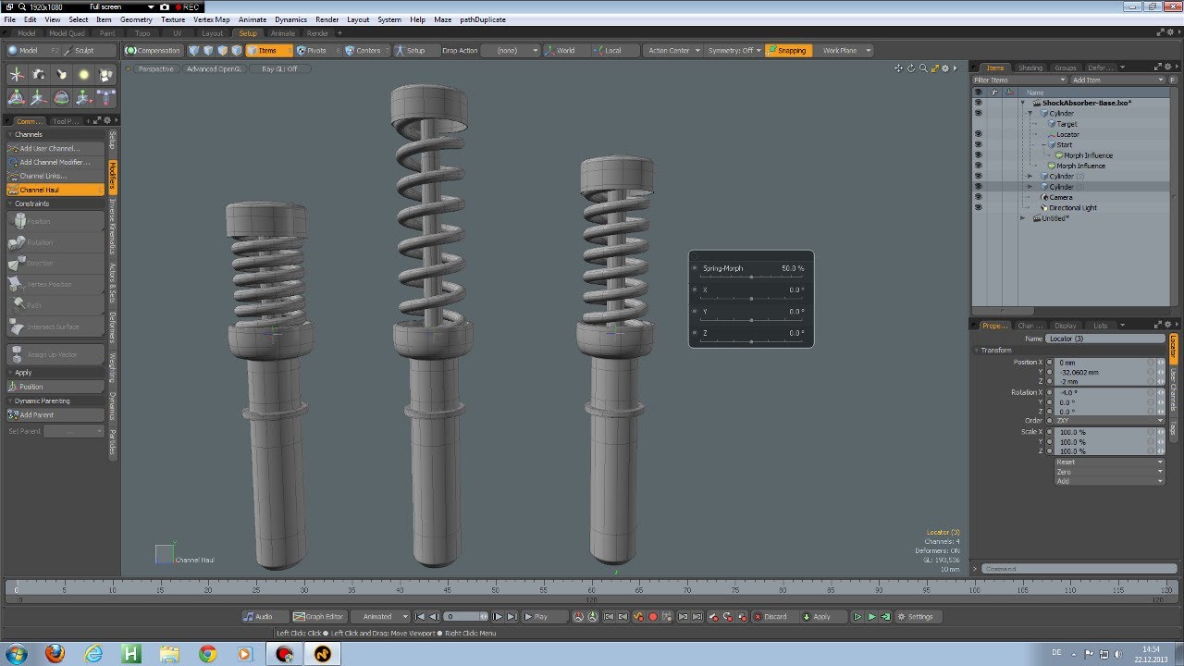Image resolution: width=1184 pixels, height=666 pixels.
Task: Open Chrome from the Windows taskbar
Action: pyautogui.click(x=207, y=654)
